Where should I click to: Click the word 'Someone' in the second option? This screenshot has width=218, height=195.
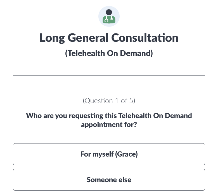click(x=100, y=180)
